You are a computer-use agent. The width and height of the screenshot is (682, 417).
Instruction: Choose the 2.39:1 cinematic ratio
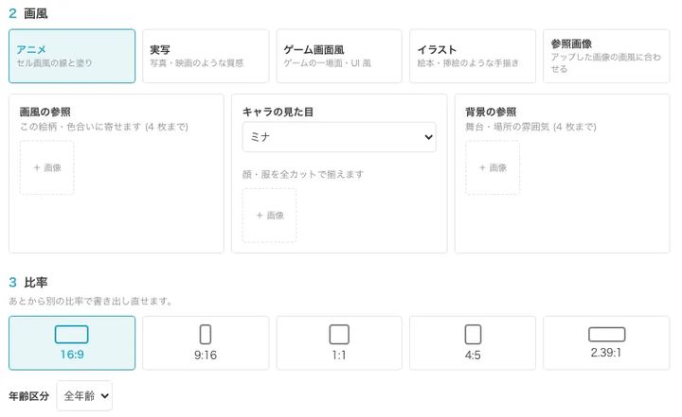click(606, 343)
